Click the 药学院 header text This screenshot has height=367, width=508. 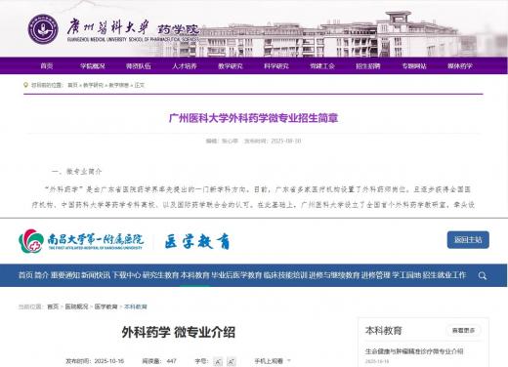(x=178, y=29)
